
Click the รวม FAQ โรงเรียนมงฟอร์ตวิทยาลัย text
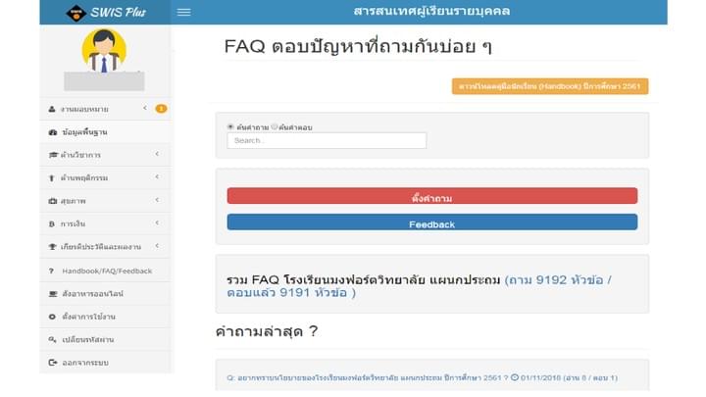(x=364, y=280)
